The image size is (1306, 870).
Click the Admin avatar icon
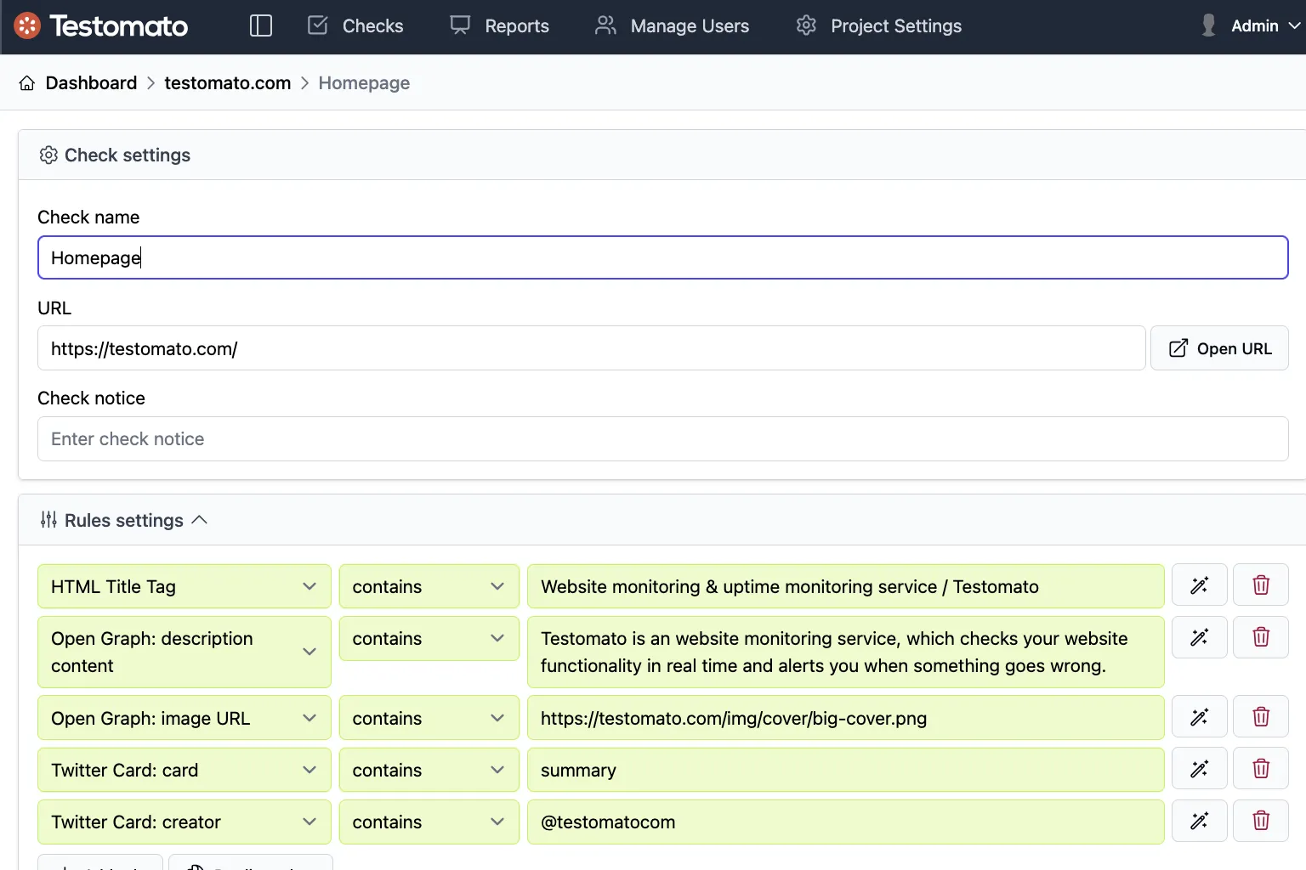pyautogui.click(x=1207, y=25)
